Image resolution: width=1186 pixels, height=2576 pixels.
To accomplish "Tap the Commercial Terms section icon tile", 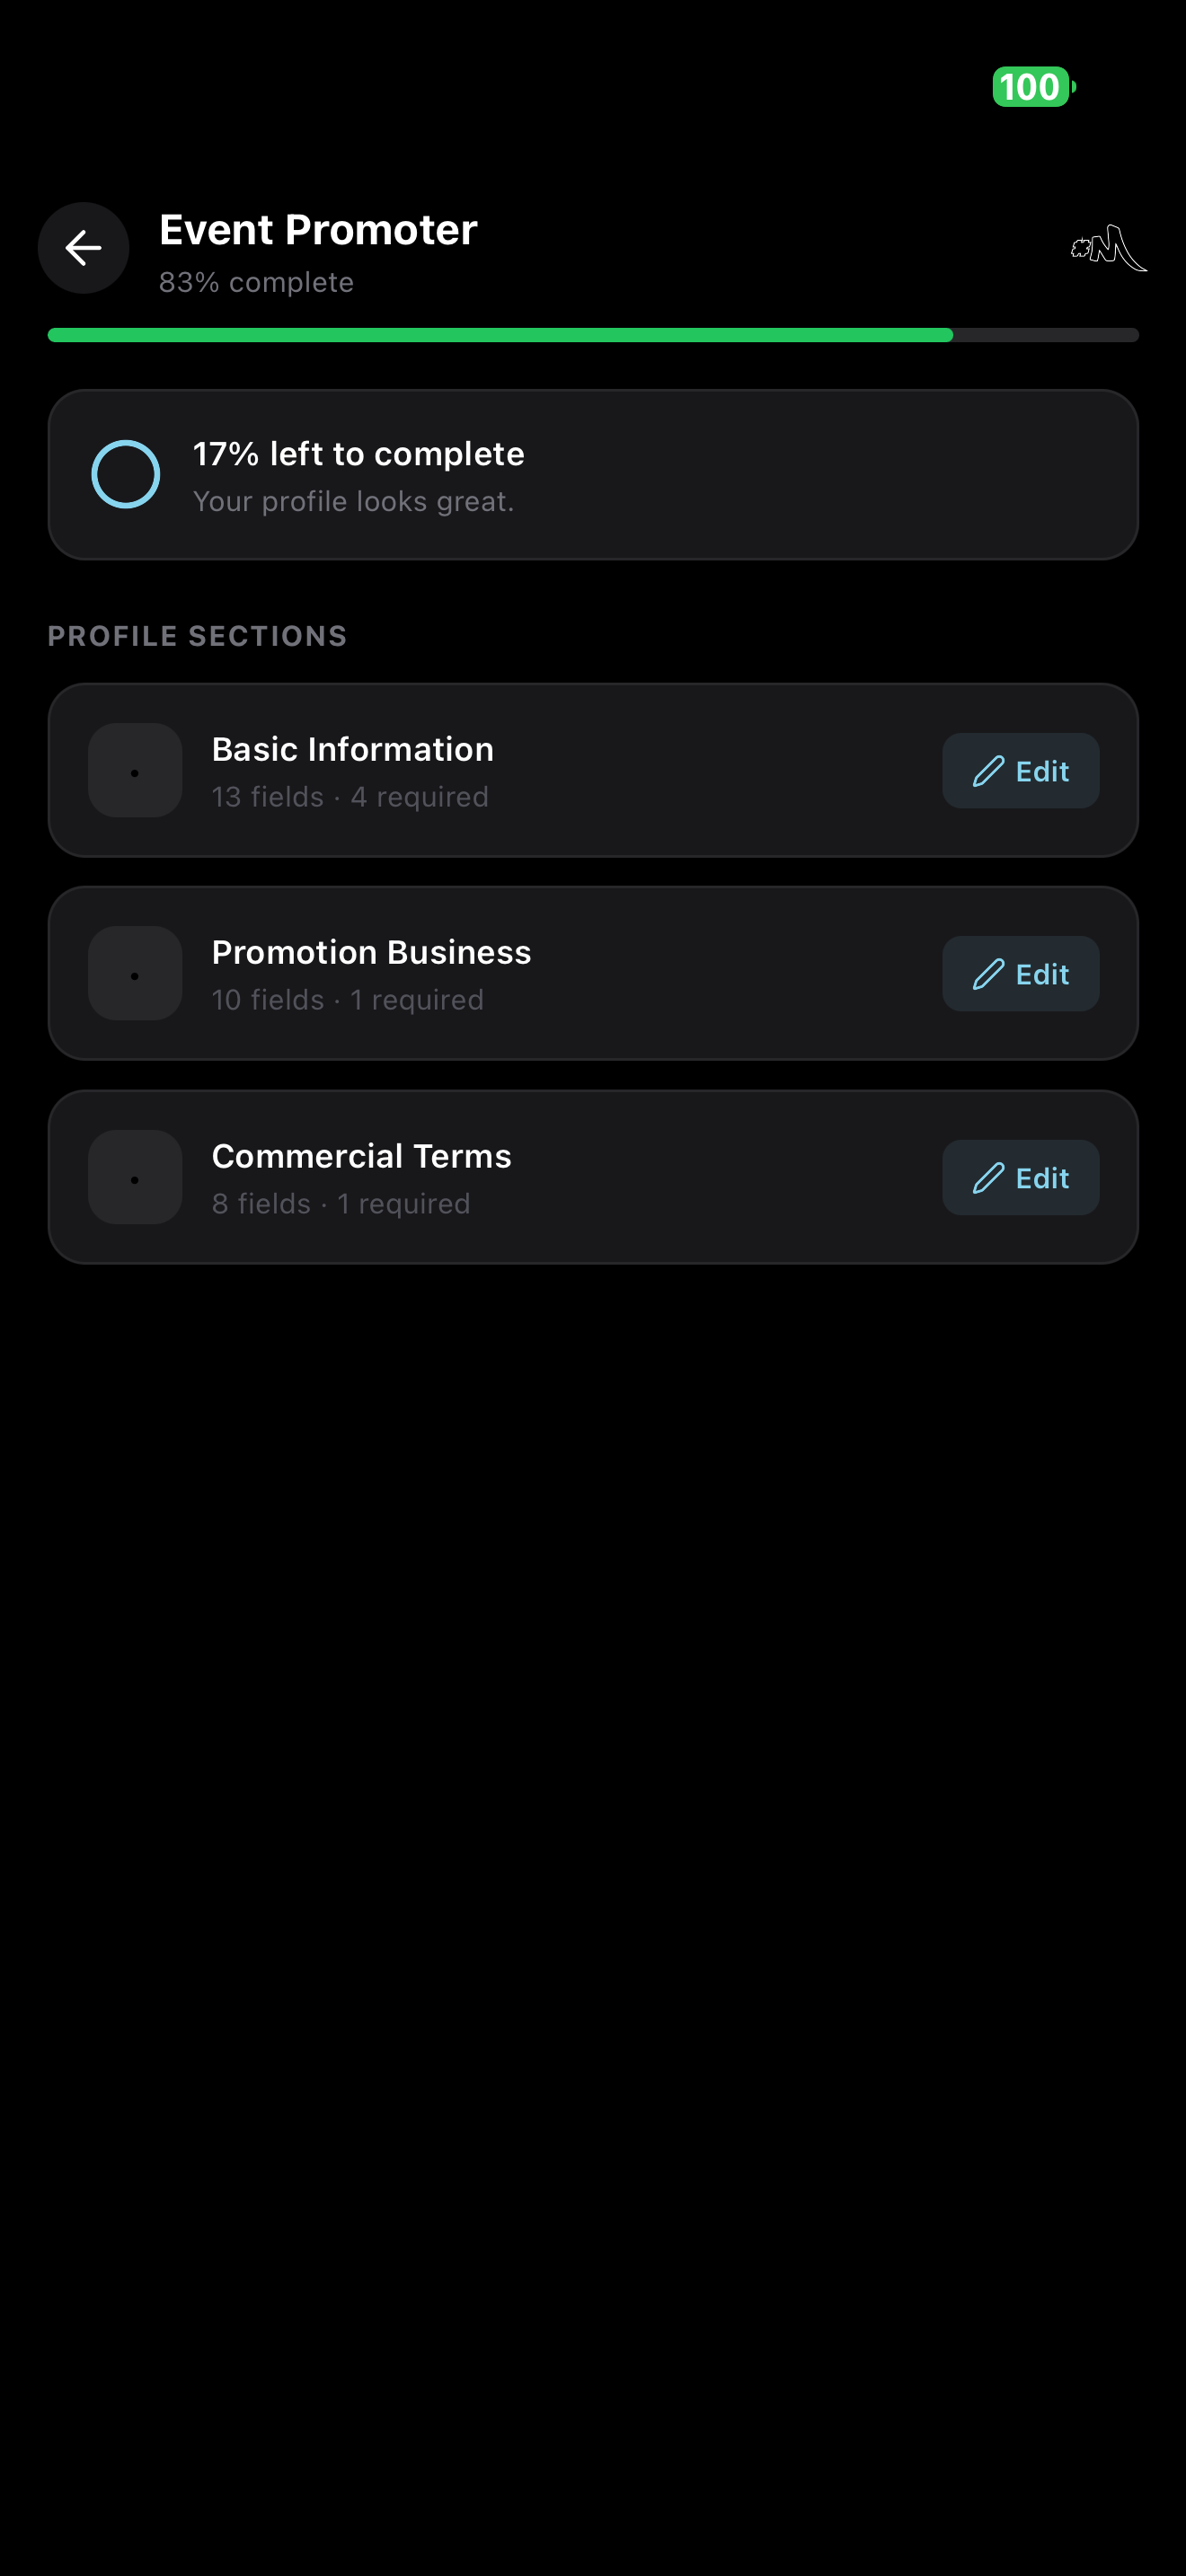I will coord(135,1177).
